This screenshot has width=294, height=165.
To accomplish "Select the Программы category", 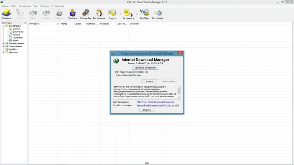I will pos(18,38).
